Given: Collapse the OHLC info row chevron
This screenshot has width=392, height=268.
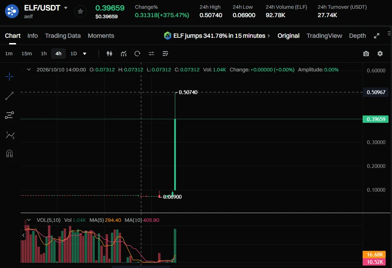Looking at the screenshot, I should pos(29,70).
